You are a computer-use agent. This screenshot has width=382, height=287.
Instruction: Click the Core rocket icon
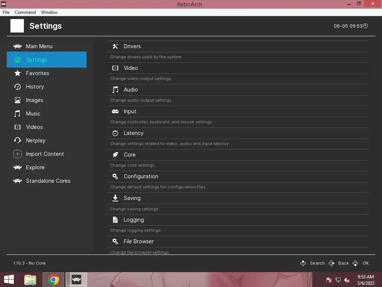point(115,155)
